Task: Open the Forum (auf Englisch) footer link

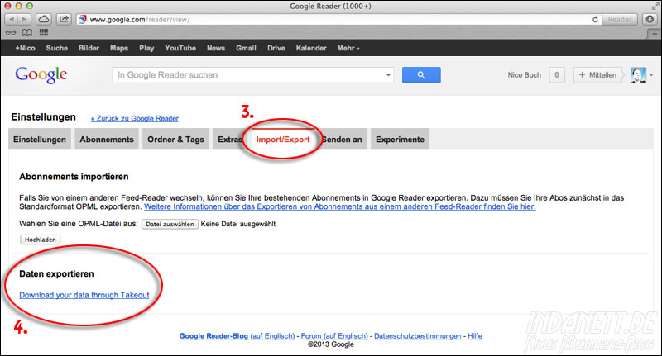Action: tap(334, 336)
